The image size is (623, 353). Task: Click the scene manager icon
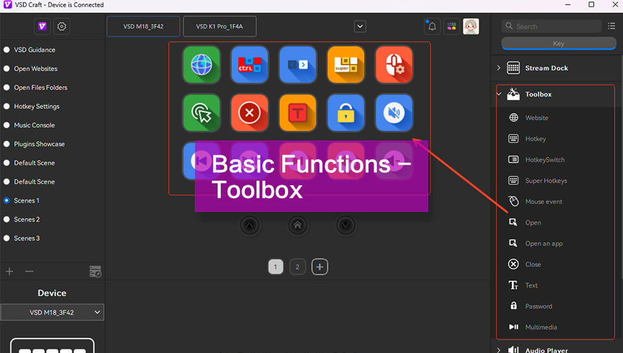95,271
